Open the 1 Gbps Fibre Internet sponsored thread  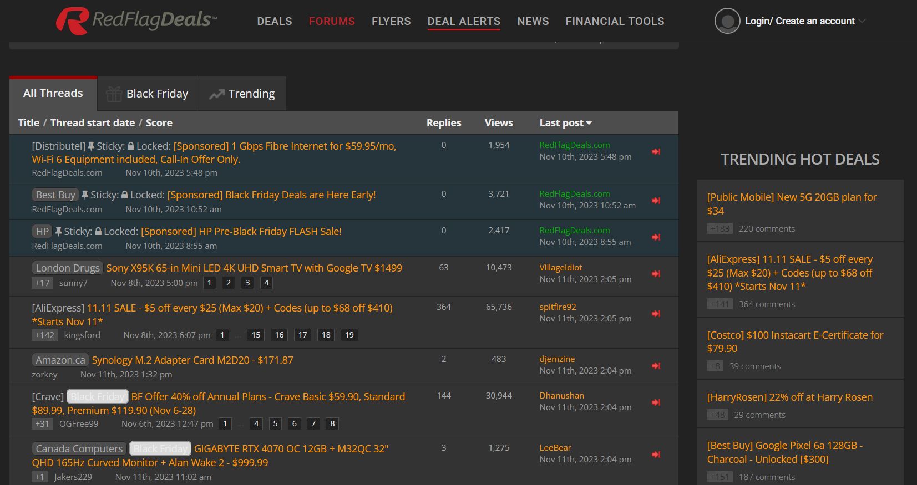(214, 152)
